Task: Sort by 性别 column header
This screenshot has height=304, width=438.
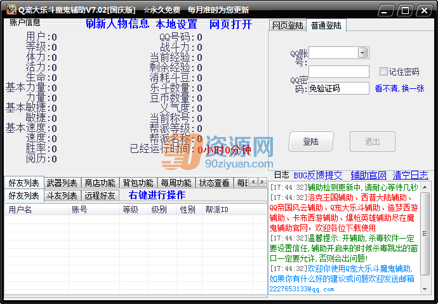Action: coord(189,209)
